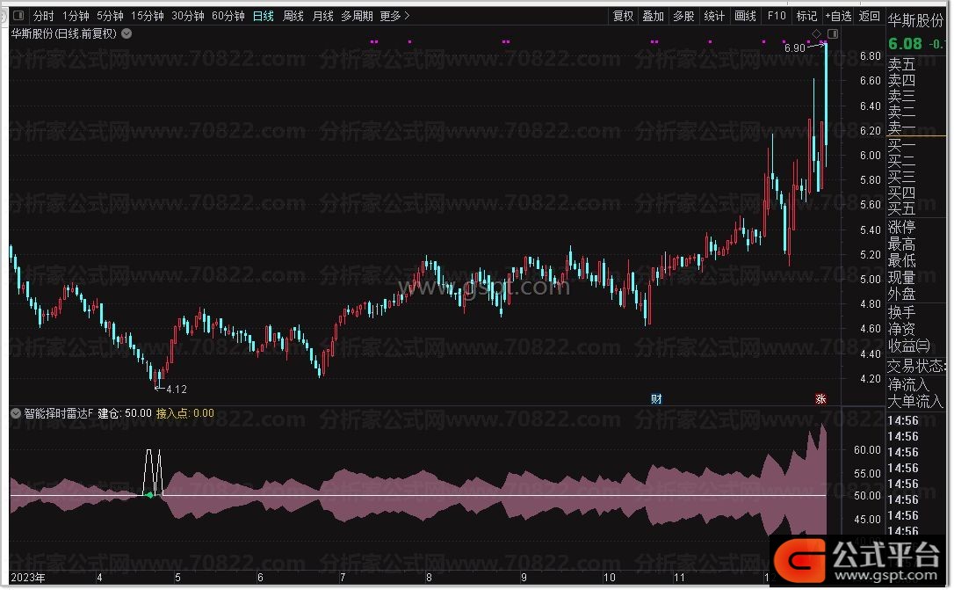
Task: Click the 叠加 overlay button
Action: click(x=654, y=16)
